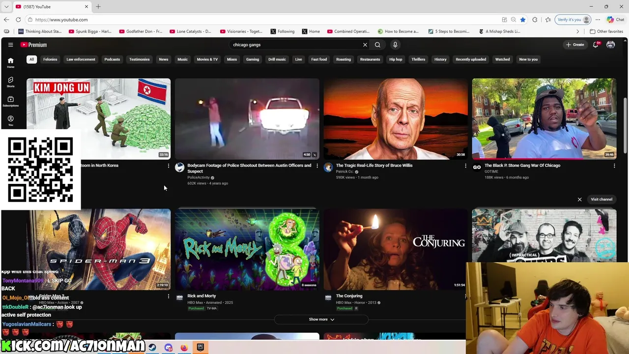The height and width of the screenshot is (354, 629).
Task: Open the You page in sidebar
Action: pos(10,120)
